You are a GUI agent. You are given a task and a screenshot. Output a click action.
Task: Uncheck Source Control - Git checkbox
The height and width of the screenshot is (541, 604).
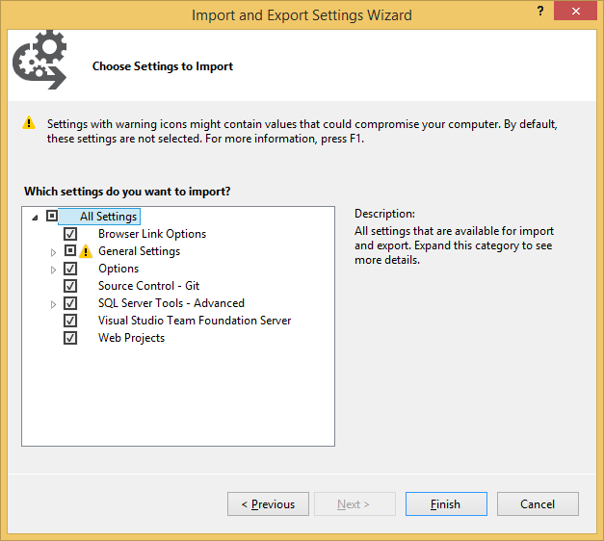tap(70, 286)
